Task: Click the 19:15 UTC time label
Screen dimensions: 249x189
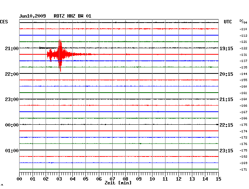Action: point(226,49)
